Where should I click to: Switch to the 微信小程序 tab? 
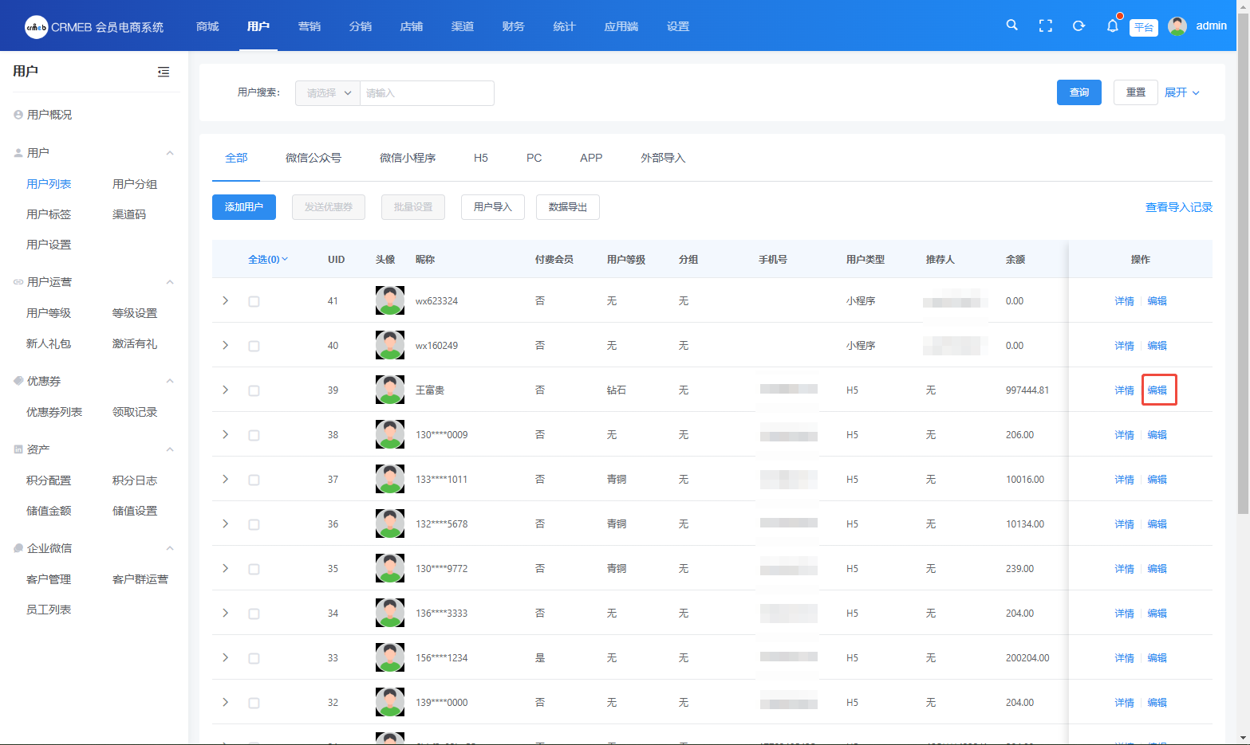point(408,158)
